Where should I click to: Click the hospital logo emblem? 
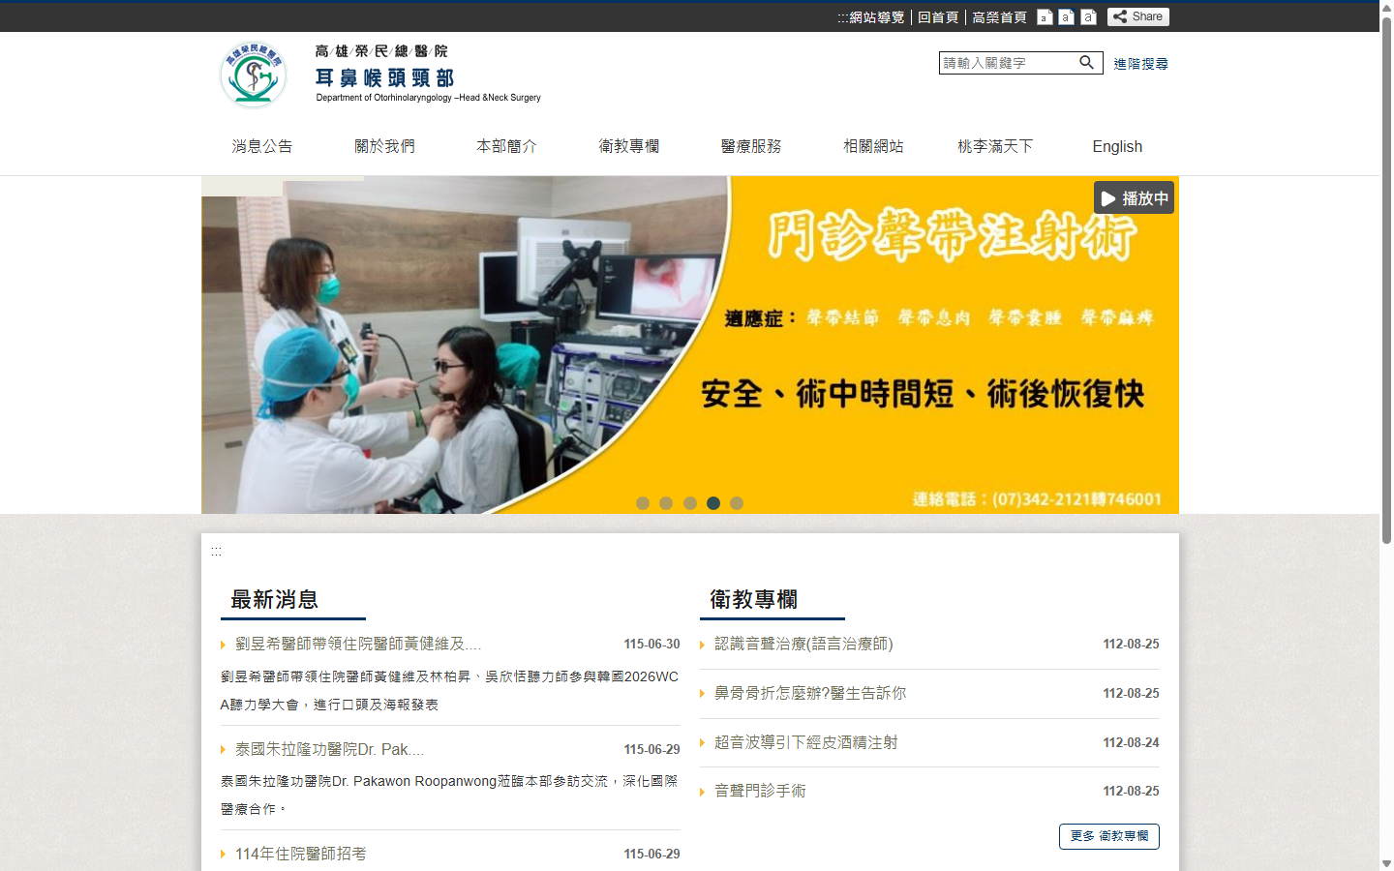[253, 75]
